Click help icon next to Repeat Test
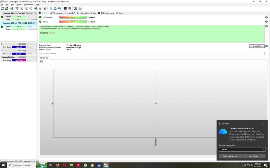Viewport: 270px width, 168px height. [x=266, y=46]
